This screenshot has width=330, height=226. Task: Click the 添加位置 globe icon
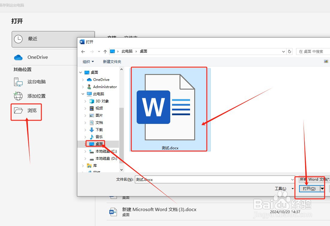point(18,96)
